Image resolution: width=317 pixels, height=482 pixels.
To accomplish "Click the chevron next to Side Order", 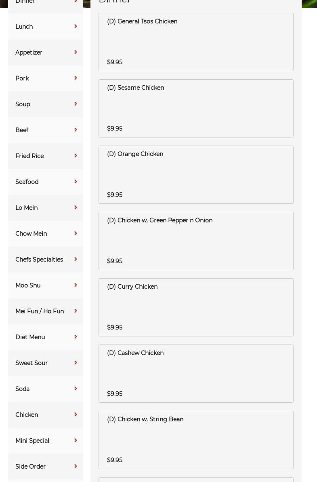I will 76,467.
